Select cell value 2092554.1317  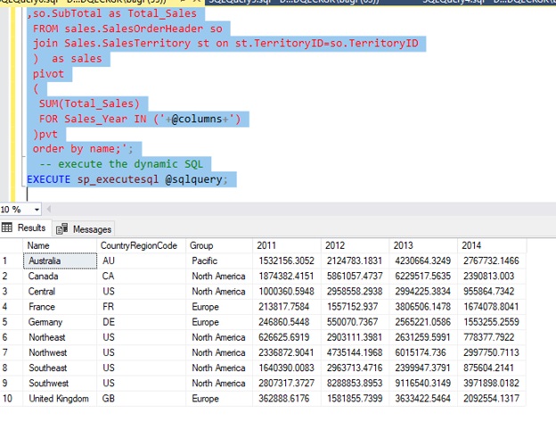[492, 399]
